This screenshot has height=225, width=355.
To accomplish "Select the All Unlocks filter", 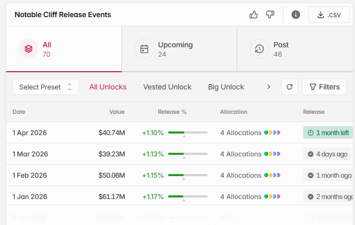I will pos(108,87).
